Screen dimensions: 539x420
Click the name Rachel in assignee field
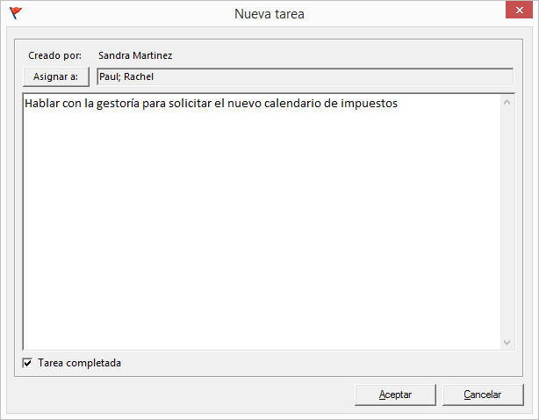click(139, 76)
